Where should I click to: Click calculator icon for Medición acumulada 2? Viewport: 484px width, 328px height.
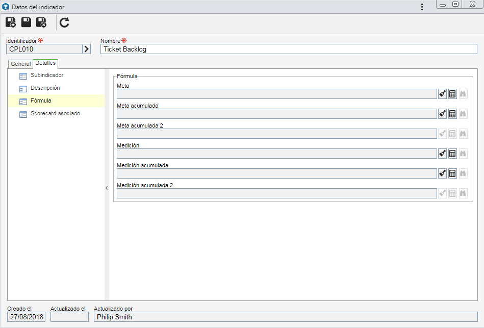pyautogui.click(x=452, y=193)
